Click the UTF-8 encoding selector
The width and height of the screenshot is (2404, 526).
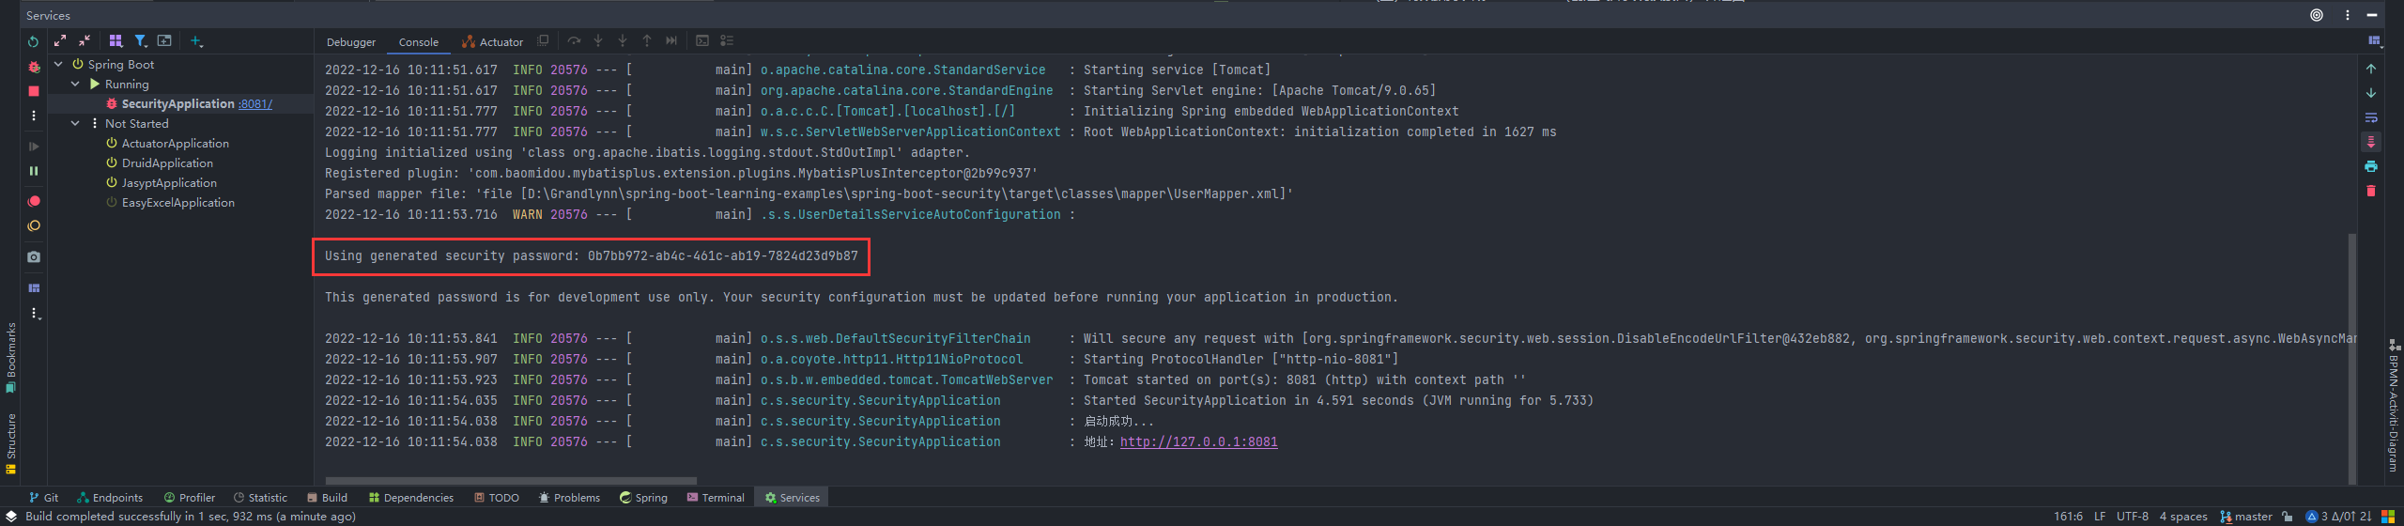2133,517
